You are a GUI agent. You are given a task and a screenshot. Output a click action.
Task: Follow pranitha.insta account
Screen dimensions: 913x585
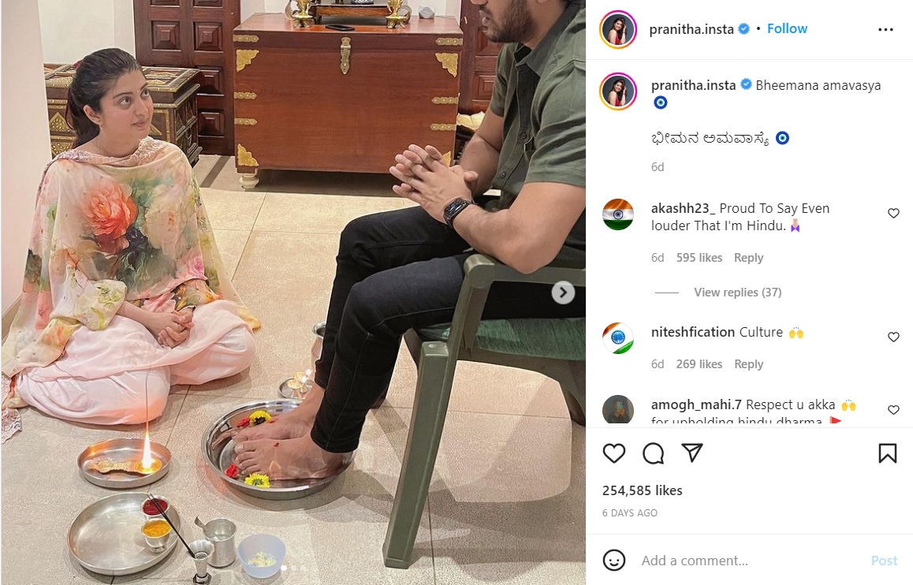click(x=787, y=28)
